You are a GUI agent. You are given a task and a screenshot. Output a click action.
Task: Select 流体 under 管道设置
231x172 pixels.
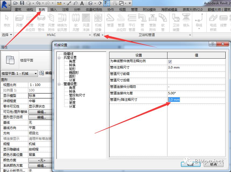[72, 99]
